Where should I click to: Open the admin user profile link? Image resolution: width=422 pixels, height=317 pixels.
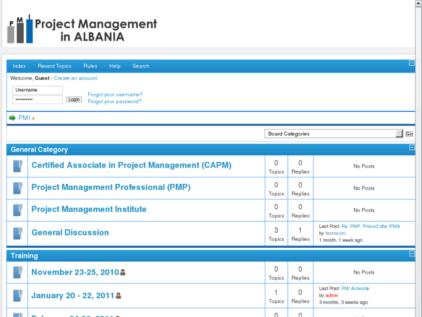point(331,295)
